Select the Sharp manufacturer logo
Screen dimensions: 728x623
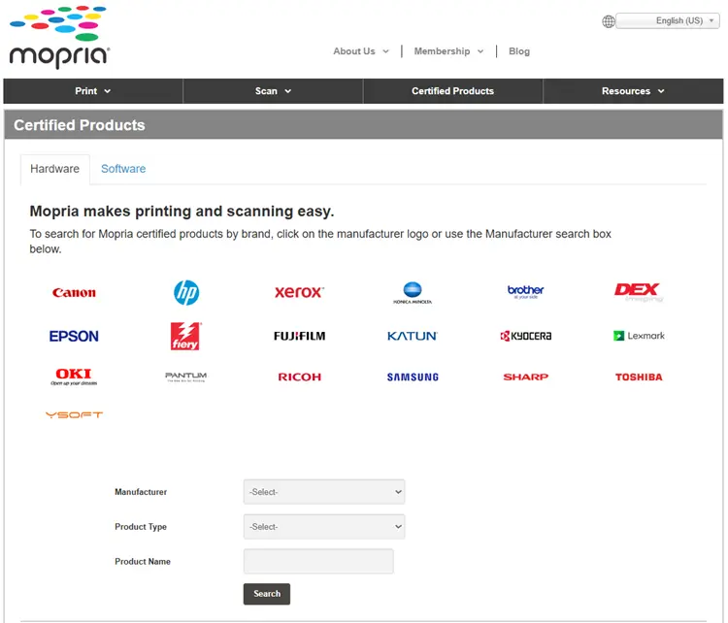[x=525, y=377]
